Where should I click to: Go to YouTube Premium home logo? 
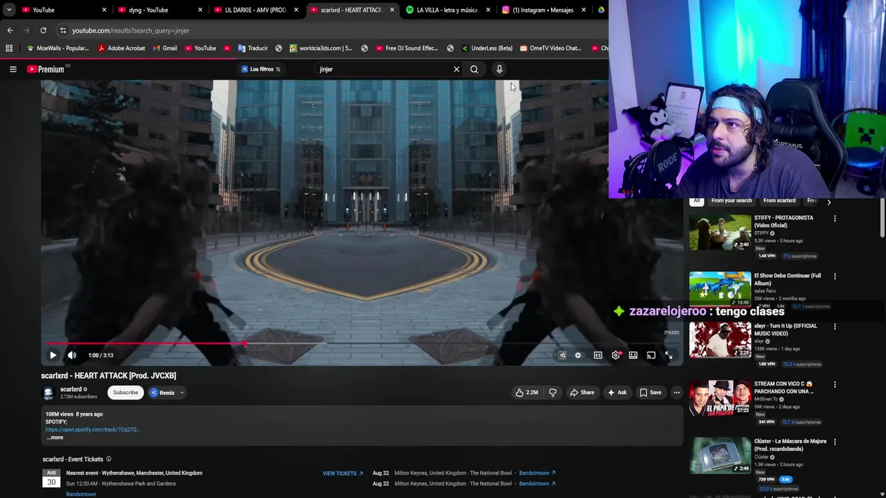pos(46,69)
